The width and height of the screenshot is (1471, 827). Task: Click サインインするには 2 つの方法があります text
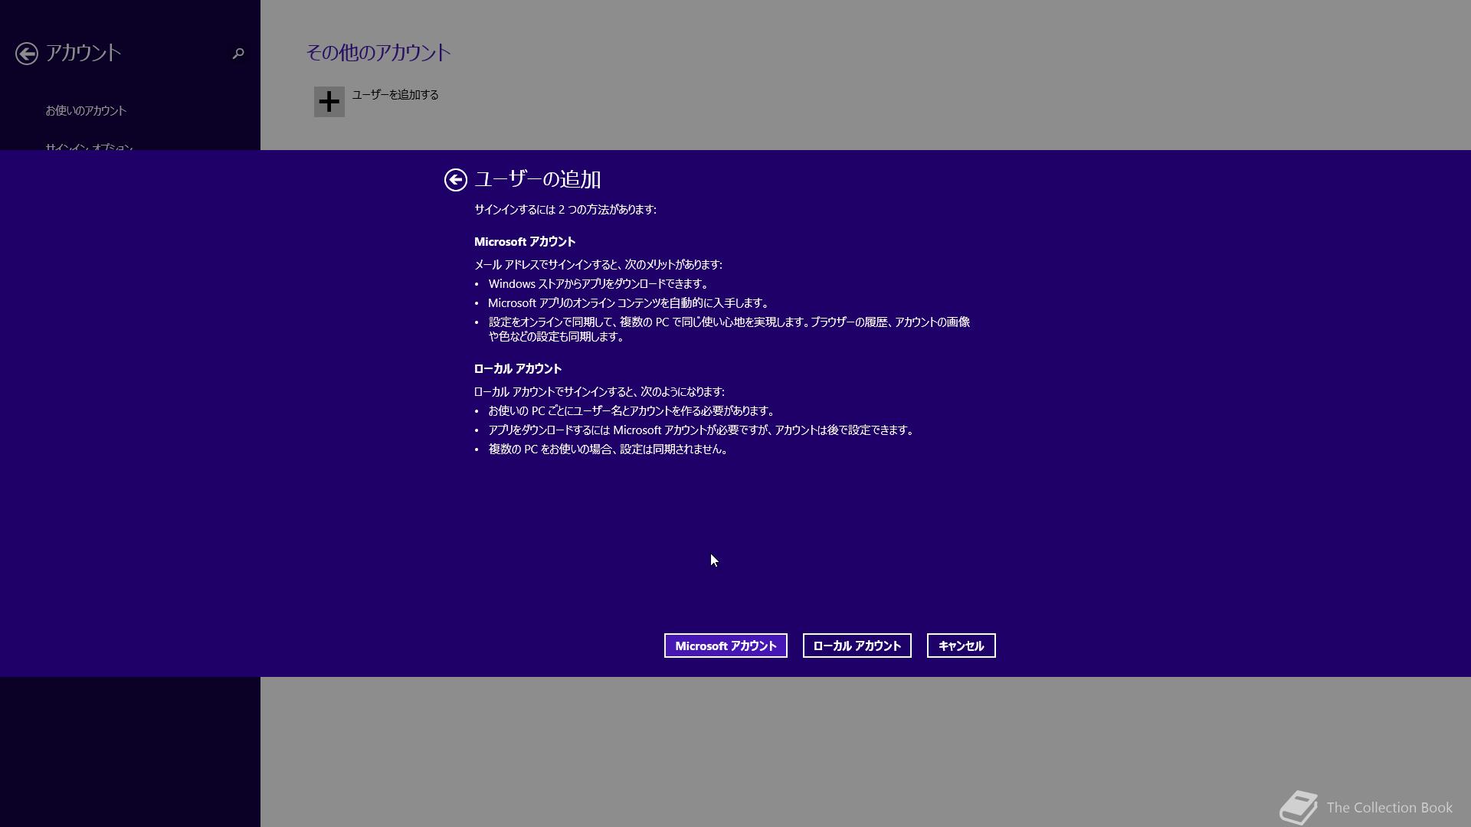[565, 209]
